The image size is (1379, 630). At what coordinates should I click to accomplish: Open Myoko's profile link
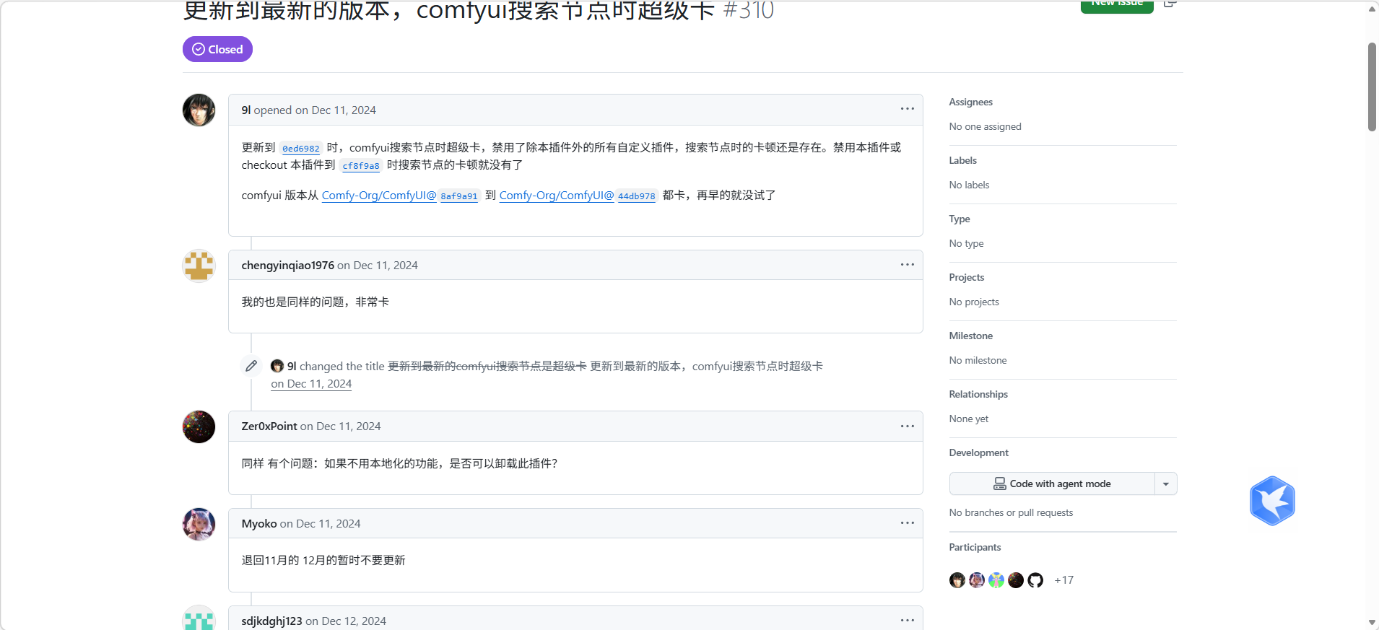[x=259, y=523]
